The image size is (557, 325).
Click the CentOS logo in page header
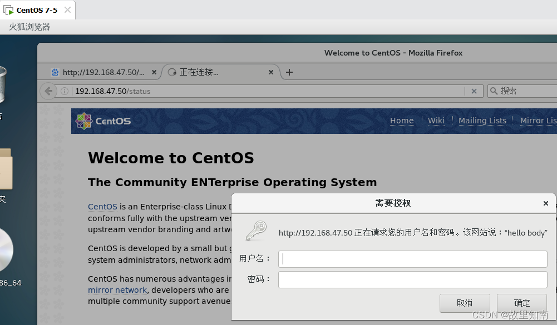[103, 121]
